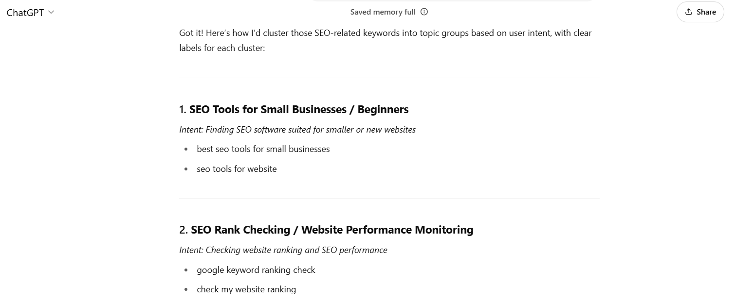Click the bullet item google keyword ranking check
Viewport: 735px width, 303px height.
256,270
